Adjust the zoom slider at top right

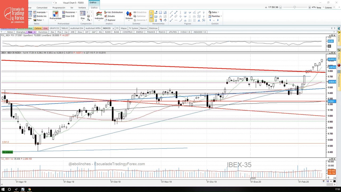(x=295, y=7)
